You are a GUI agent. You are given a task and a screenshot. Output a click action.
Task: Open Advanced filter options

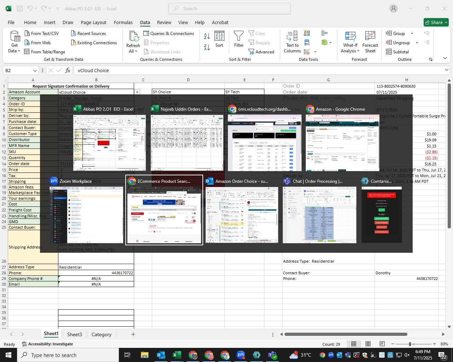(x=261, y=52)
